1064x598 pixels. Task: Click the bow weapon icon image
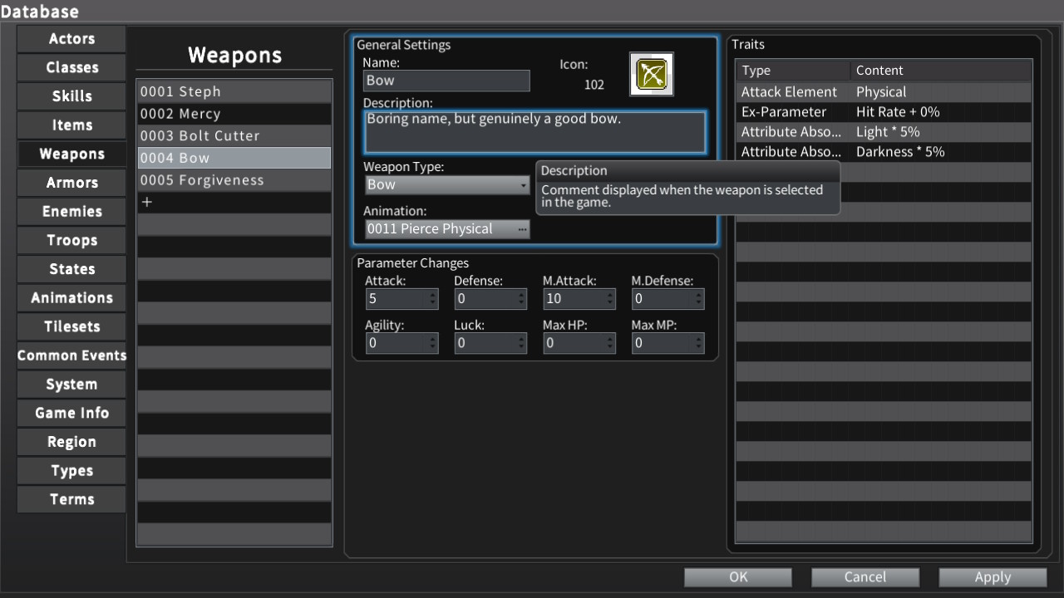652,75
